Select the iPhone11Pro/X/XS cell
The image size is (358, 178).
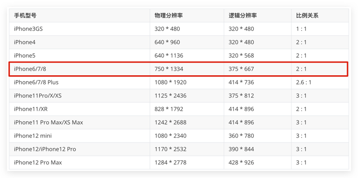point(38,96)
